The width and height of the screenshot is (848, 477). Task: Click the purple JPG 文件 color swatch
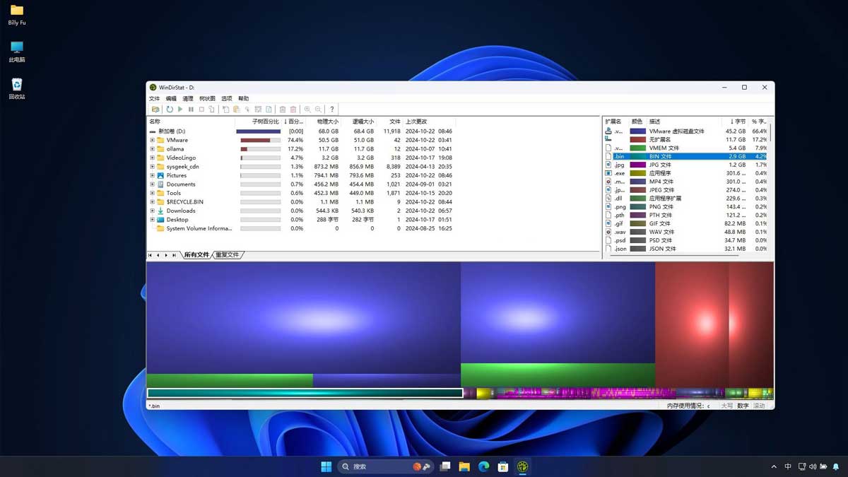[x=637, y=165]
